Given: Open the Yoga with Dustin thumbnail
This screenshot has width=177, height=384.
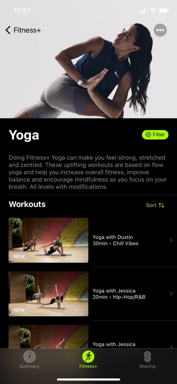Looking at the screenshot, I should (48, 240).
